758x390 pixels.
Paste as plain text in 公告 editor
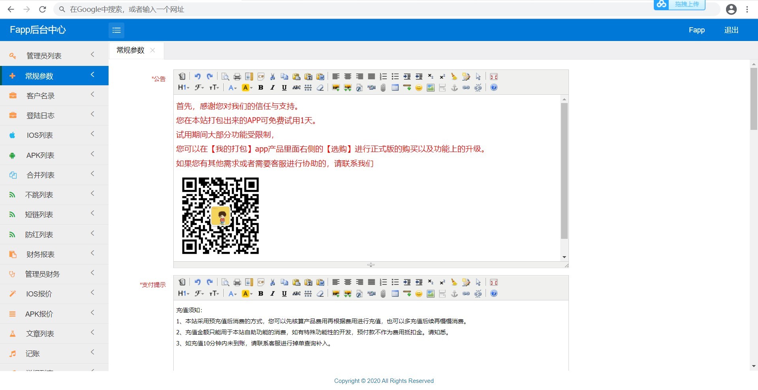point(308,77)
